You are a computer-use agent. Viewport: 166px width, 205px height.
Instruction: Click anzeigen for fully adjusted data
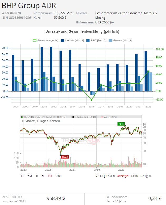123,176
